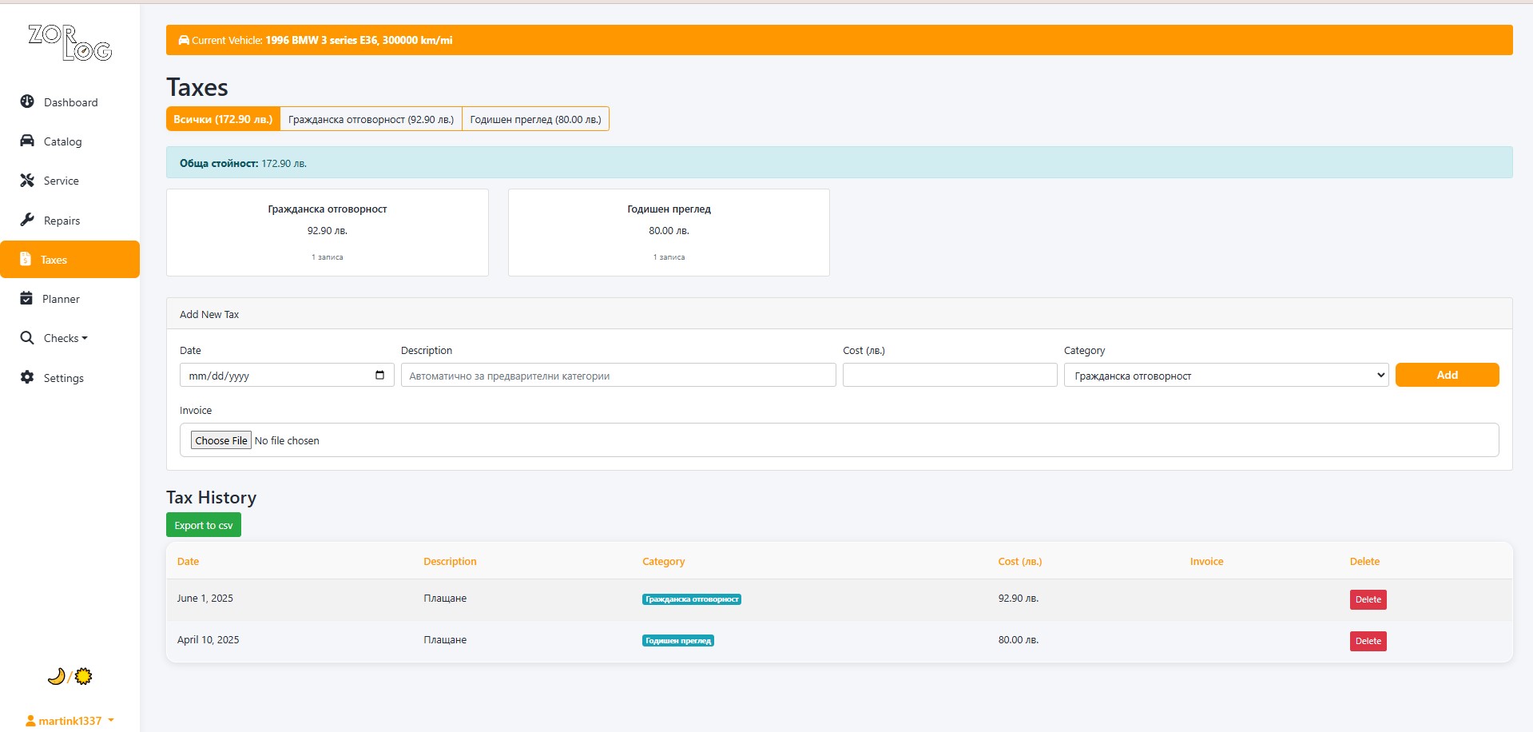This screenshot has width=1533, height=732.
Task: Open Dashboard via its gauge icon
Action: pyautogui.click(x=27, y=101)
